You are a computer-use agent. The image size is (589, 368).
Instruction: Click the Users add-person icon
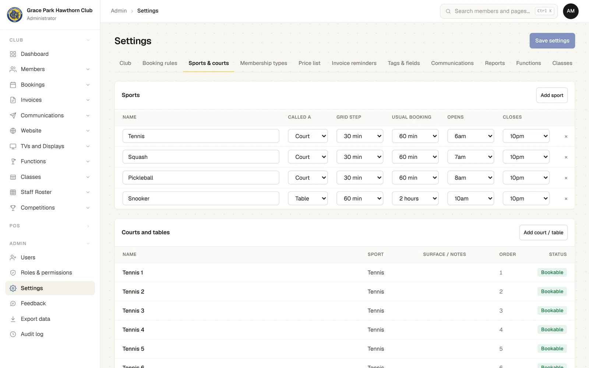click(13, 258)
